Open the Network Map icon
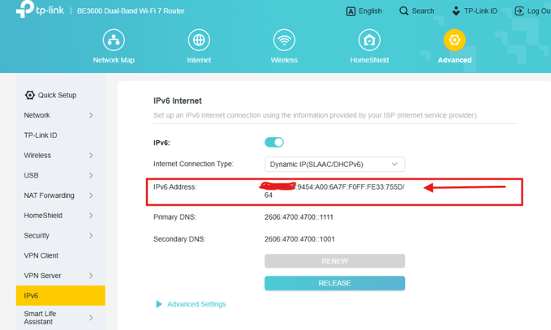 (x=114, y=40)
